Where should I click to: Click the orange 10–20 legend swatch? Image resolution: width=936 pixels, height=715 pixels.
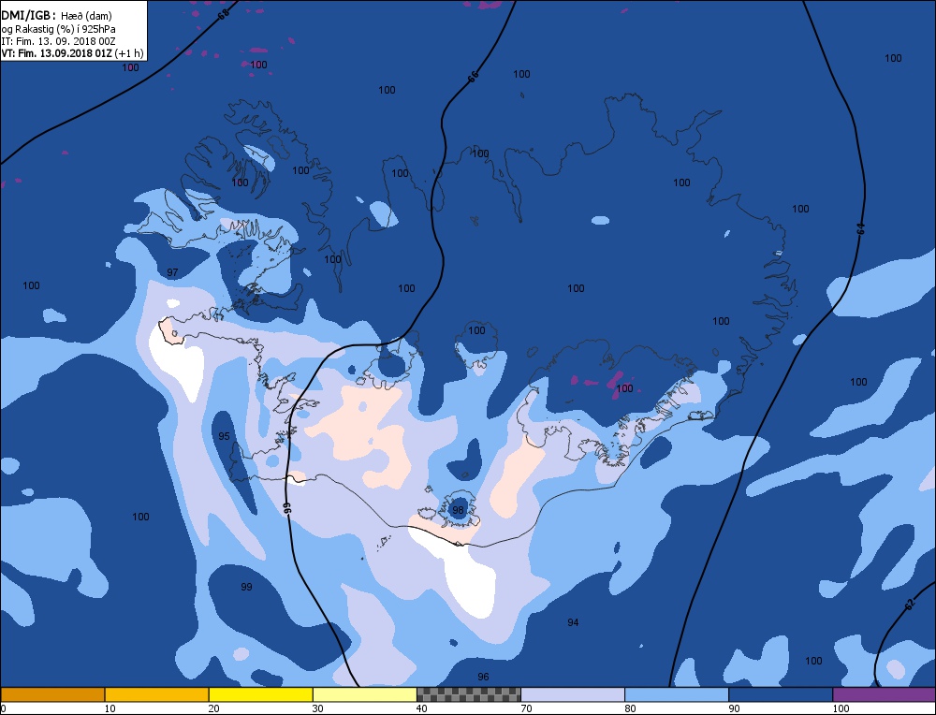click(156, 694)
